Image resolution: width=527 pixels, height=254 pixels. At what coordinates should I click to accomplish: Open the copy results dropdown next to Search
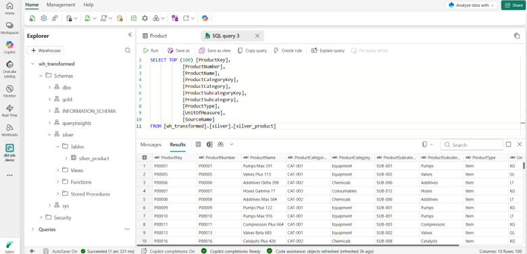pos(432,145)
